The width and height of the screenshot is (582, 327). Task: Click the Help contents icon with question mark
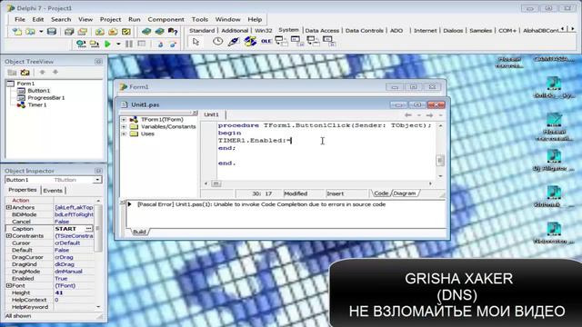[x=173, y=32]
